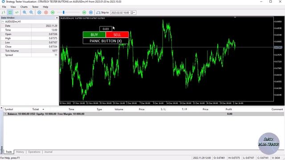Click the red SELL button
The height and width of the screenshot is (160, 285).
click(117, 35)
